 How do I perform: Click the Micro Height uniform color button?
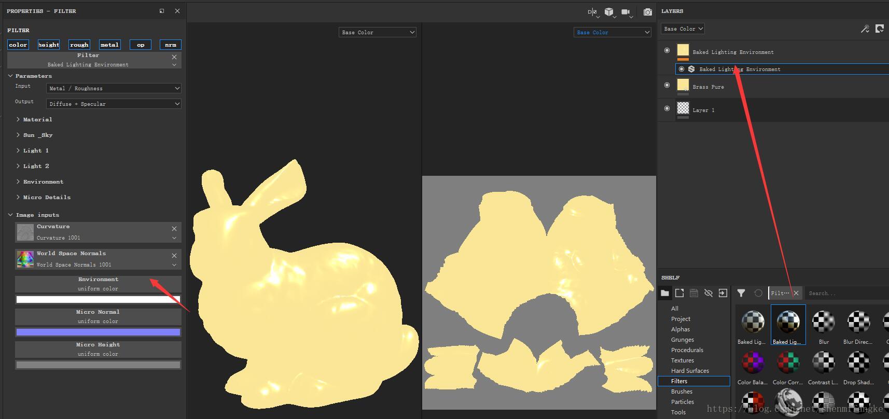98,349
